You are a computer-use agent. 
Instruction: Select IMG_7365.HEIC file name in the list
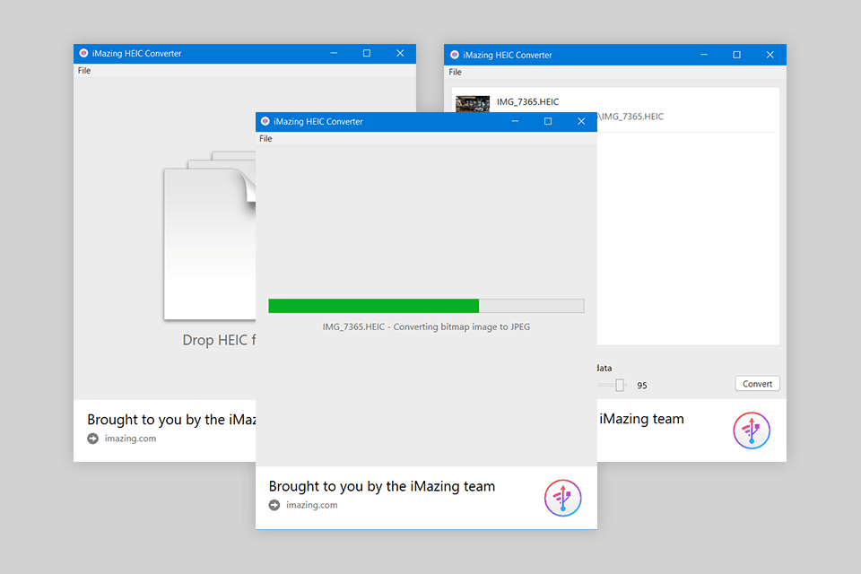(x=527, y=101)
